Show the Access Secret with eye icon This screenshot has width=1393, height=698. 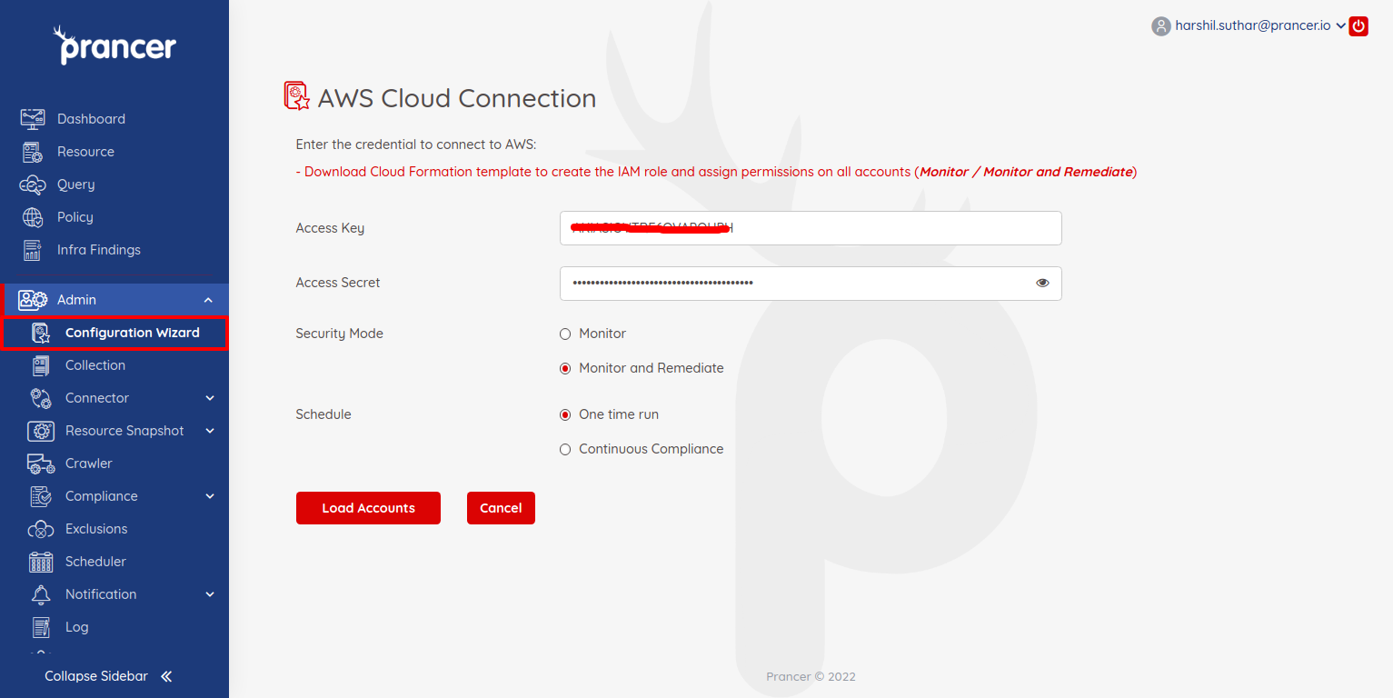coord(1042,283)
